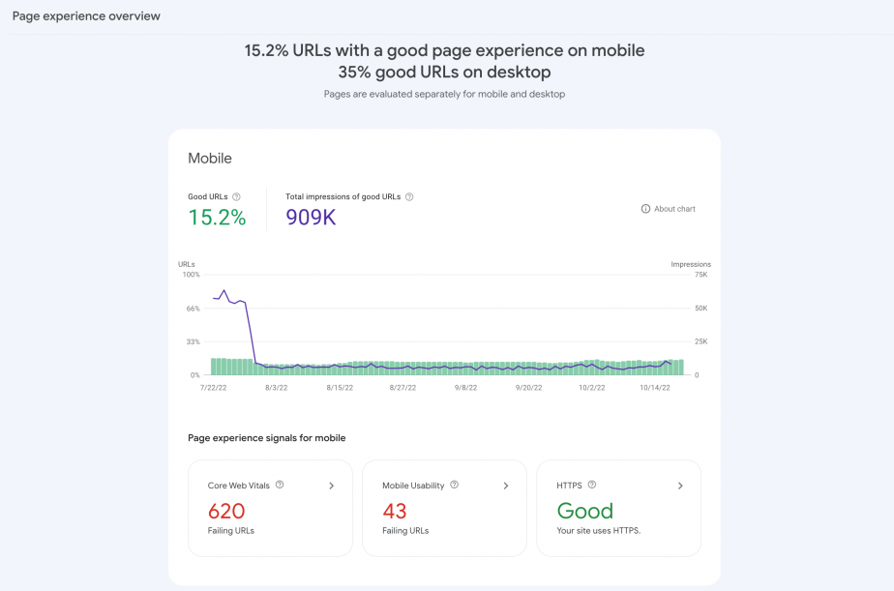Expand Mobile Usability chevron arrow
Screen dimensions: 894x591
pyautogui.click(x=506, y=486)
